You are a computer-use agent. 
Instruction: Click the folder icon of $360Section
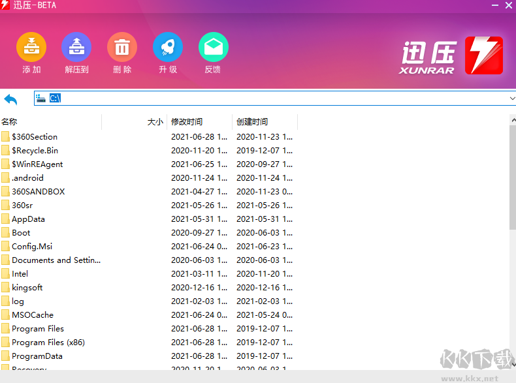click(x=5, y=136)
